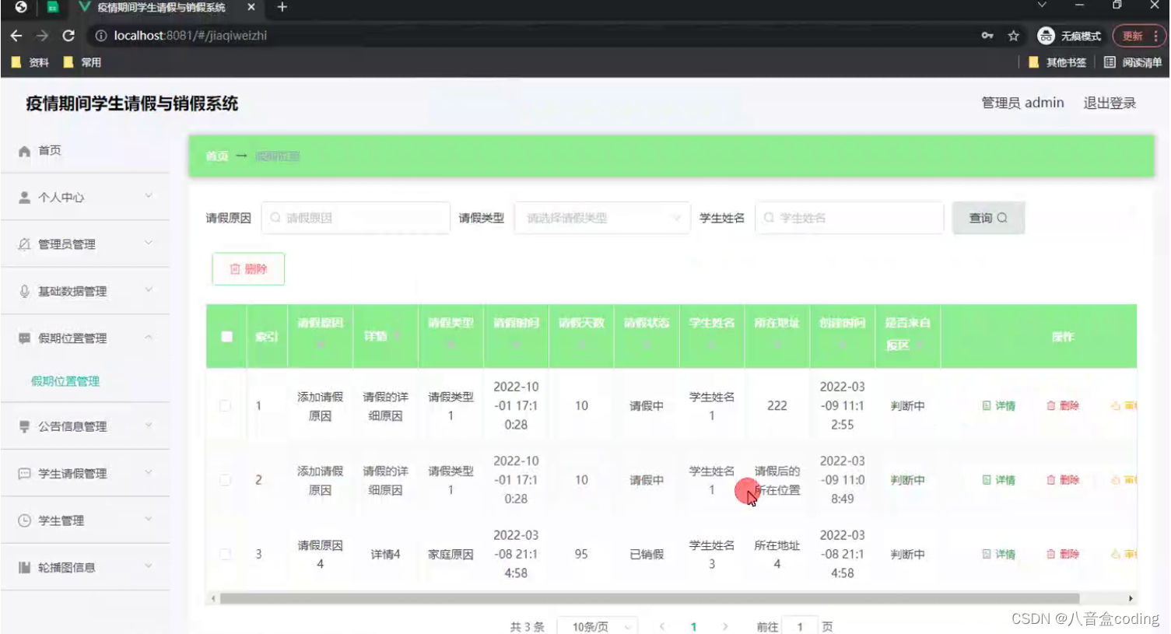The image size is (1171, 634).
Task: Open the 10条/页 page size dropdown
Action: pyautogui.click(x=598, y=626)
